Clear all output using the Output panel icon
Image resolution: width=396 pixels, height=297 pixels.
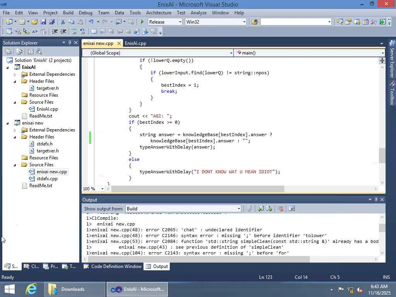[281, 209]
